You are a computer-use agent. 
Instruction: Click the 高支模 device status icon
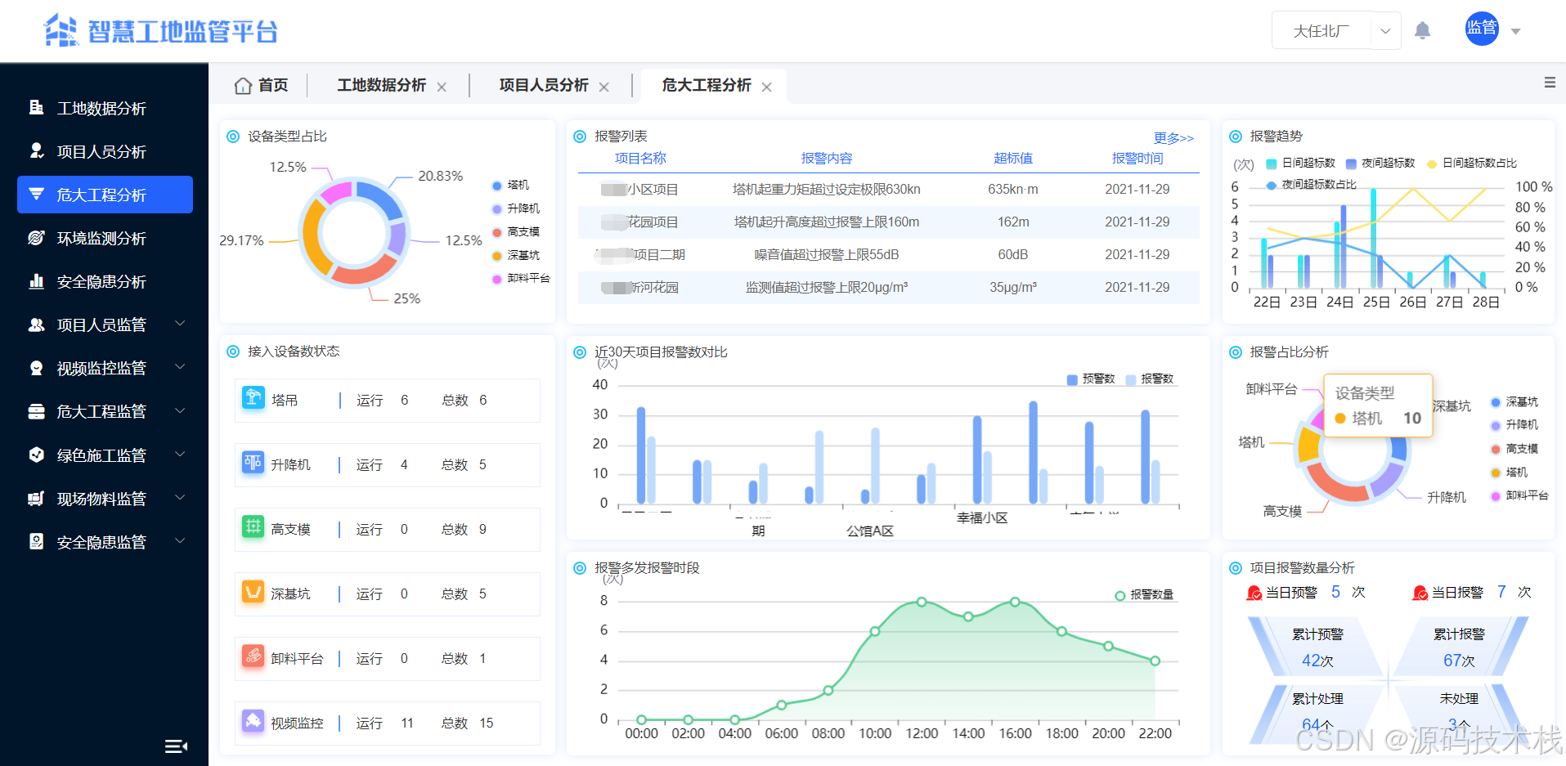(254, 527)
